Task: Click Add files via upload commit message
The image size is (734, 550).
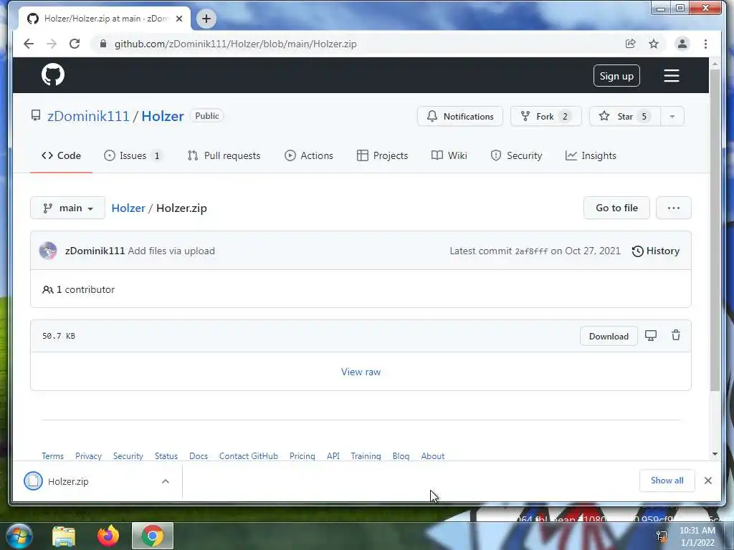Action: [x=171, y=251]
